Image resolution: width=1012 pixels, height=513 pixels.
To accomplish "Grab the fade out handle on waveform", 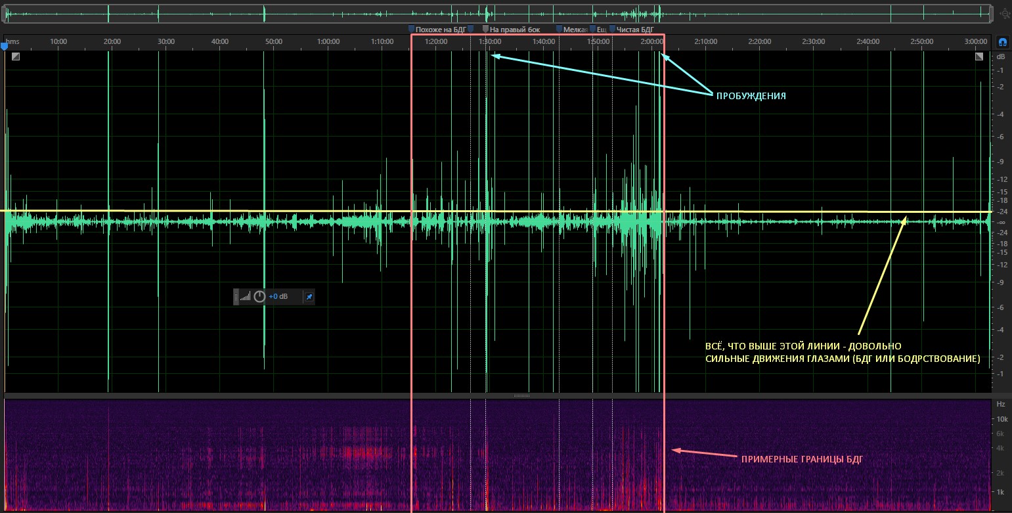I will [979, 56].
